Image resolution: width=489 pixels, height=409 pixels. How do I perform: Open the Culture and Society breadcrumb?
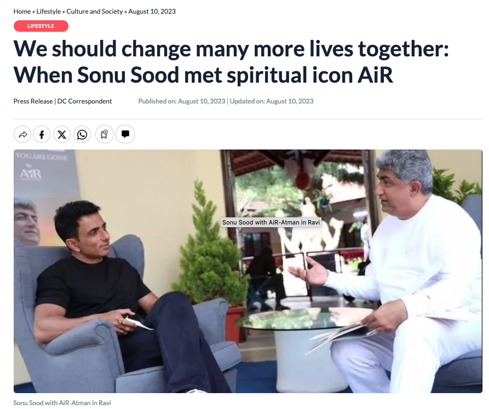coord(95,11)
